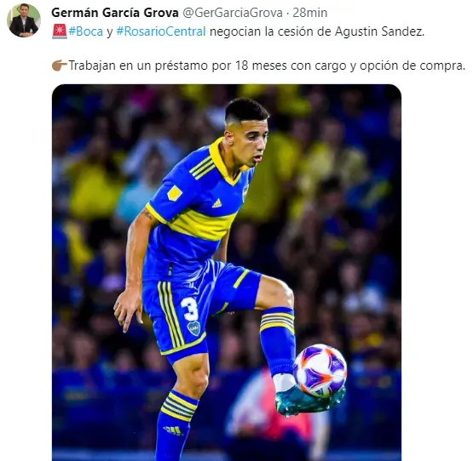
Task: Open the #RosarioCentral hashtag
Action: [161, 31]
